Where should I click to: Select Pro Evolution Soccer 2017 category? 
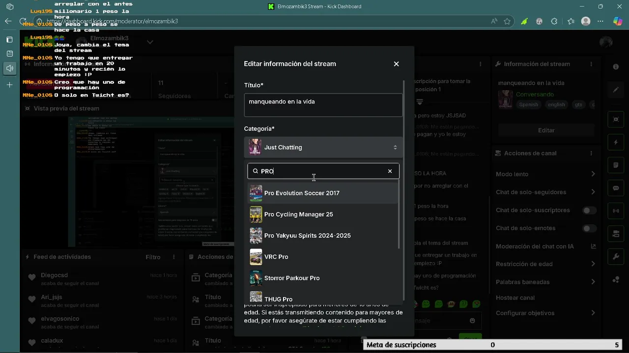coord(323,193)
